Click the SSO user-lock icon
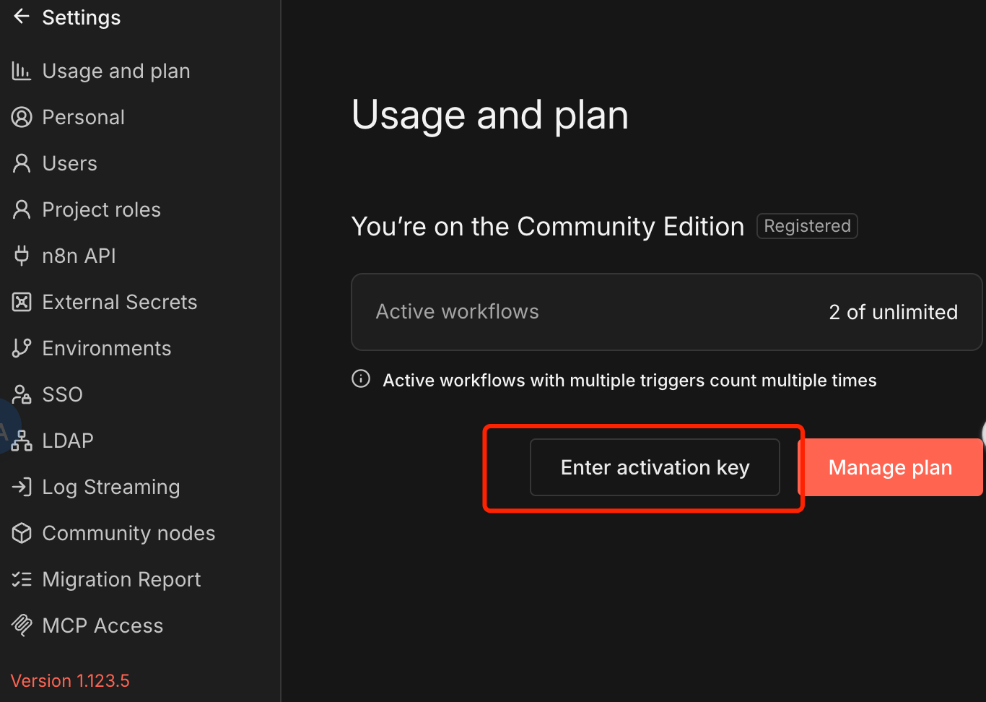The image size is (986, 702). (x=22, y=394)
